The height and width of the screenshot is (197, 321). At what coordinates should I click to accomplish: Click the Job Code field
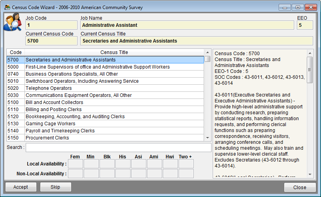point(51,25)
